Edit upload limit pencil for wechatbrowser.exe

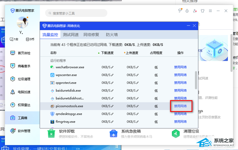click(137, 67)
